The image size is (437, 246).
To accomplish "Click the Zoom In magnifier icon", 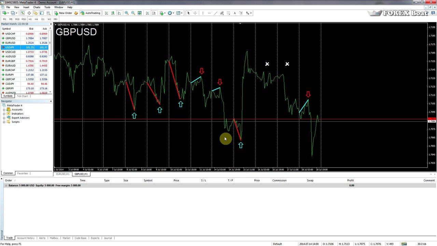I will point(127,13).
